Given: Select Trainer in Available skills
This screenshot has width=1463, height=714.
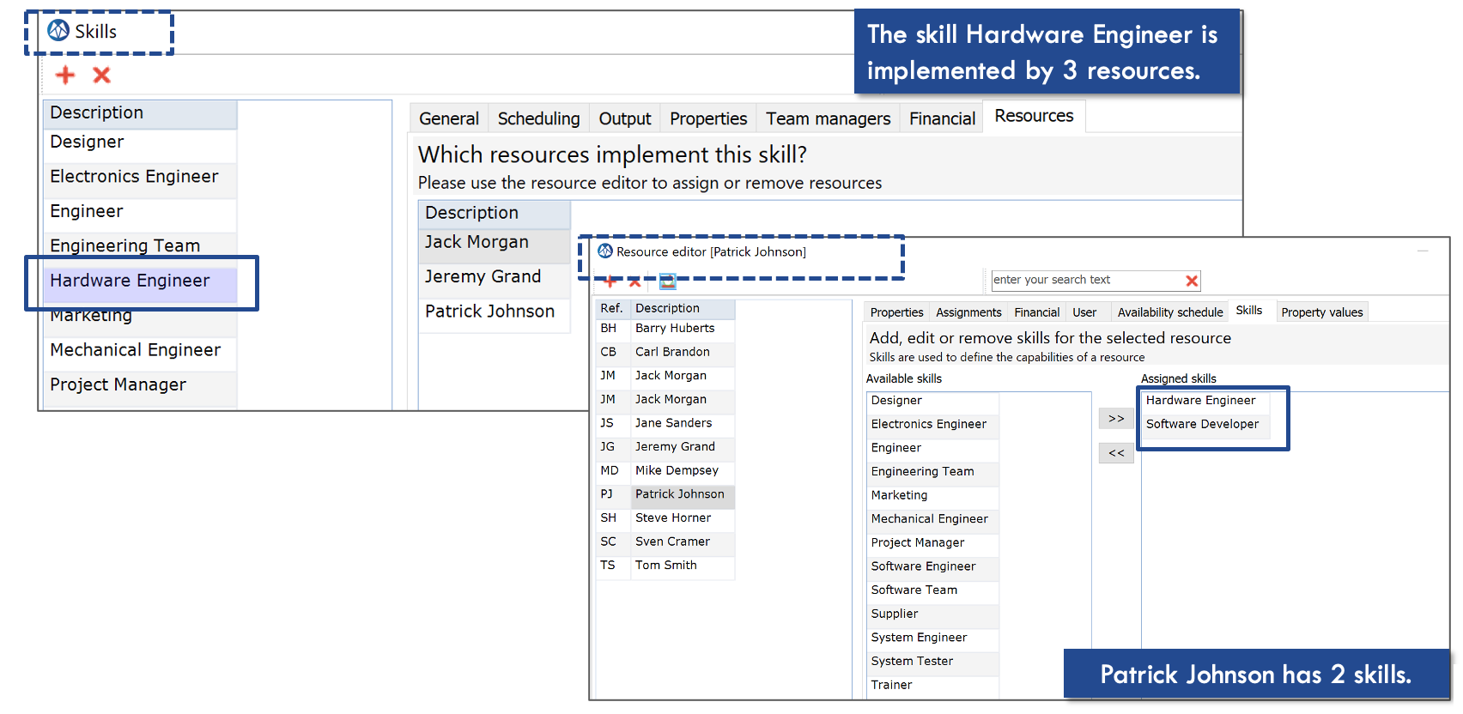Looking at the screenshot, I should tap(933, 686).
